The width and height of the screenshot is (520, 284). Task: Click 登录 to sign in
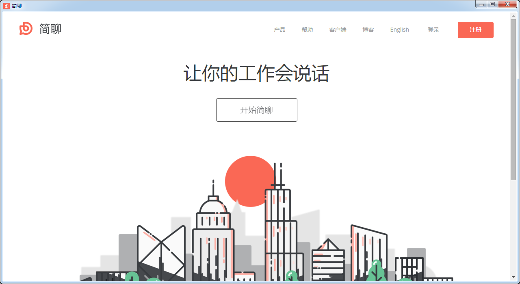[x=433, y=29]
